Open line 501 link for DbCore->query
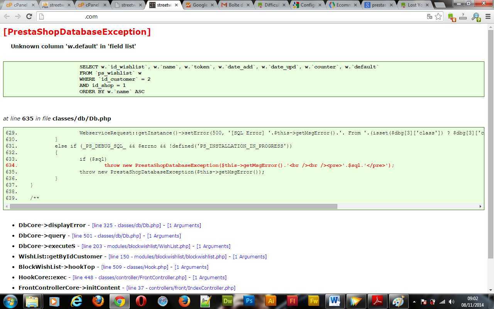Viewport: 494px width, 309px height. click(x=107, y=236)
